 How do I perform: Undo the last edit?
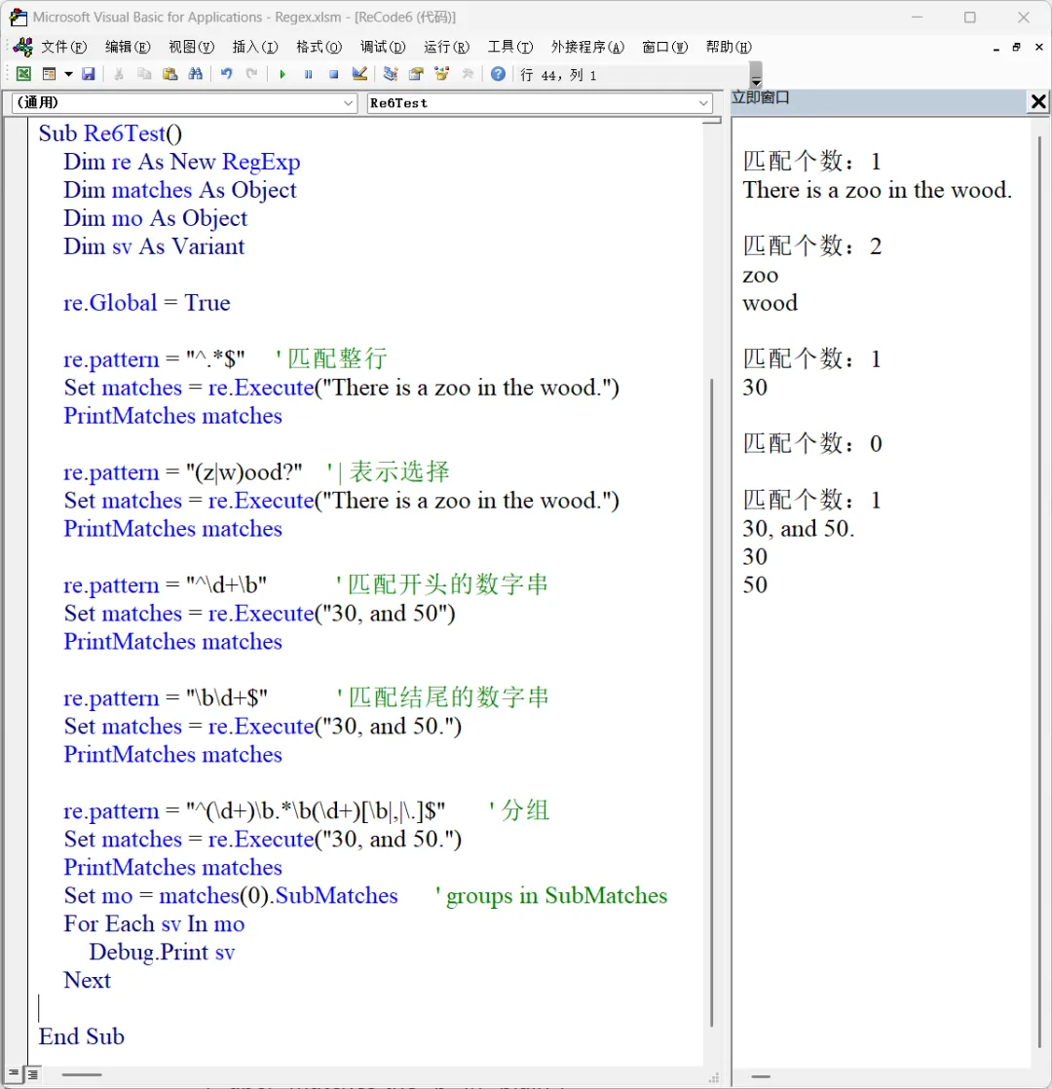226,74
